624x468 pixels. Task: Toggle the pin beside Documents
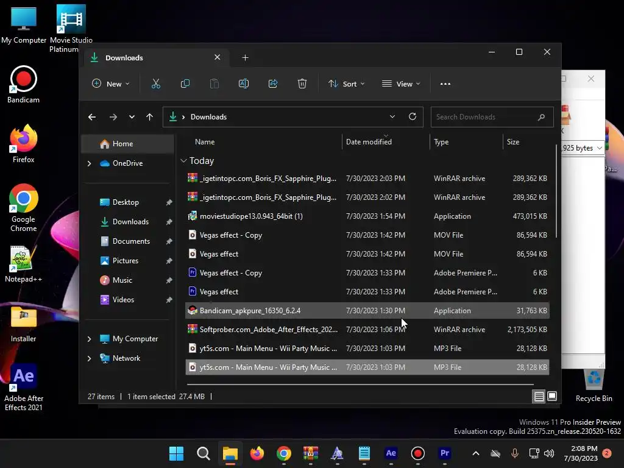[169, 241]
